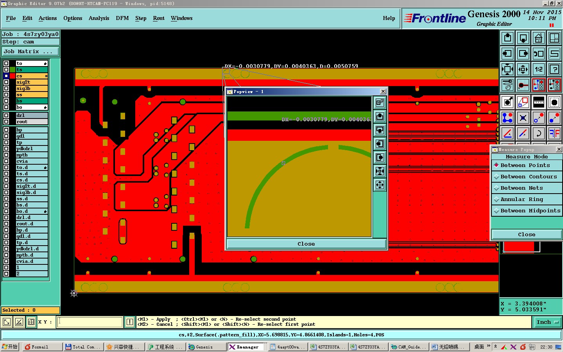
Task: Select the ruler measure tool icon
Action: (x=539, y=102)
